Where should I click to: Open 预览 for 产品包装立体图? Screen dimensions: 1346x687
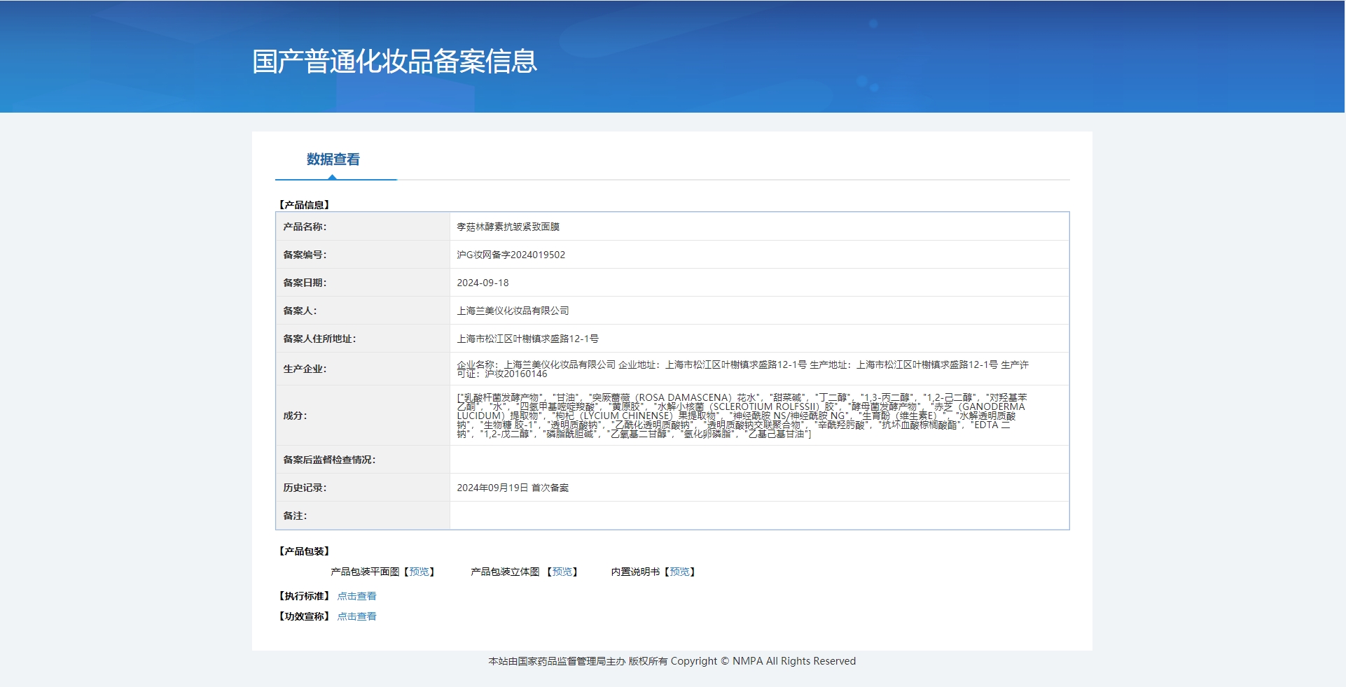(x=562, y=572)
